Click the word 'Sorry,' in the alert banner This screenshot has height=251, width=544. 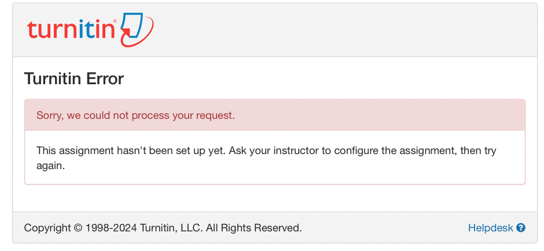[50, 115]
